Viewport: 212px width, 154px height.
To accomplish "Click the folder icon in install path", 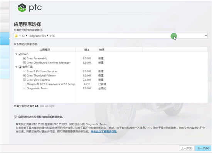I will click(x=16, y=36).
